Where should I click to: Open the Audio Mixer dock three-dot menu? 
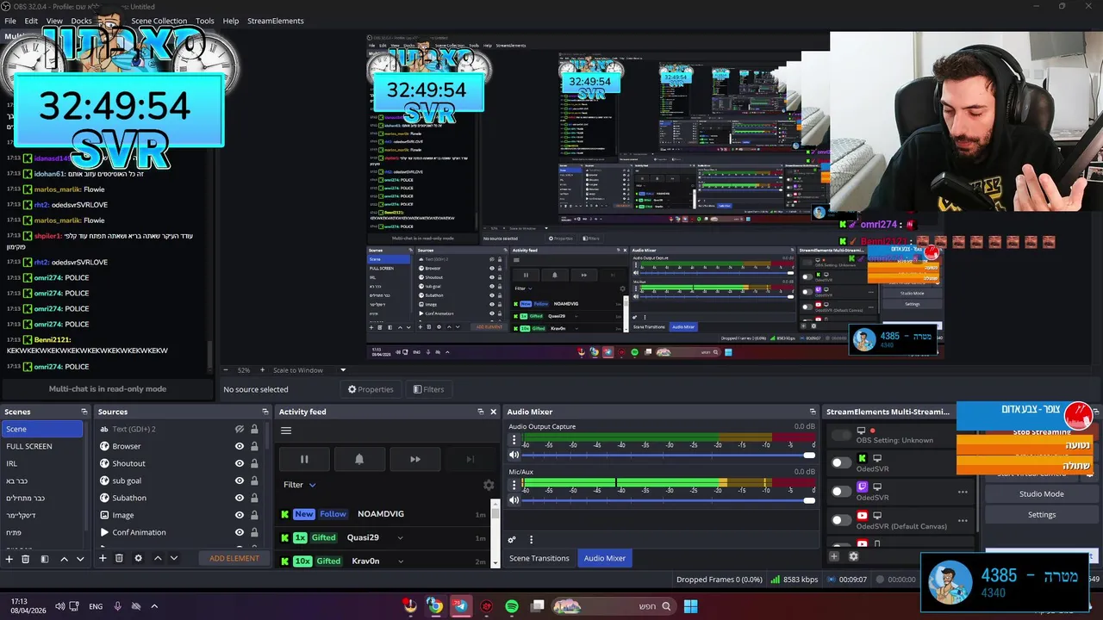[531, 540]
